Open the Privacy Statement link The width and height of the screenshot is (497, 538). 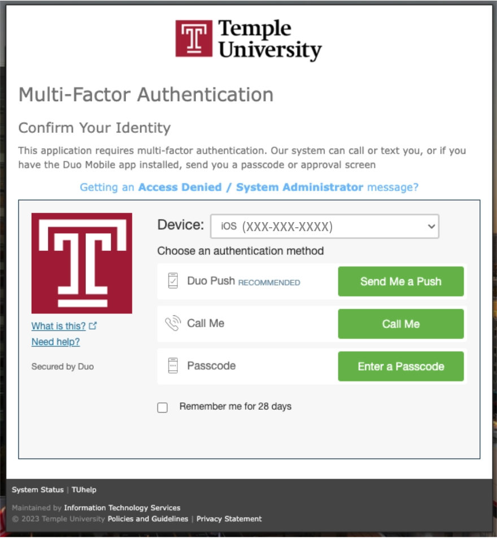click(229, 519)
